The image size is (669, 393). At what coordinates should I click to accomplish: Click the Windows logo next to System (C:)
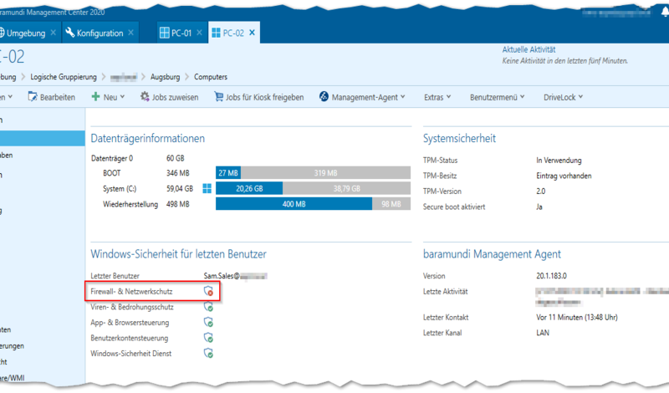[207, 188]
